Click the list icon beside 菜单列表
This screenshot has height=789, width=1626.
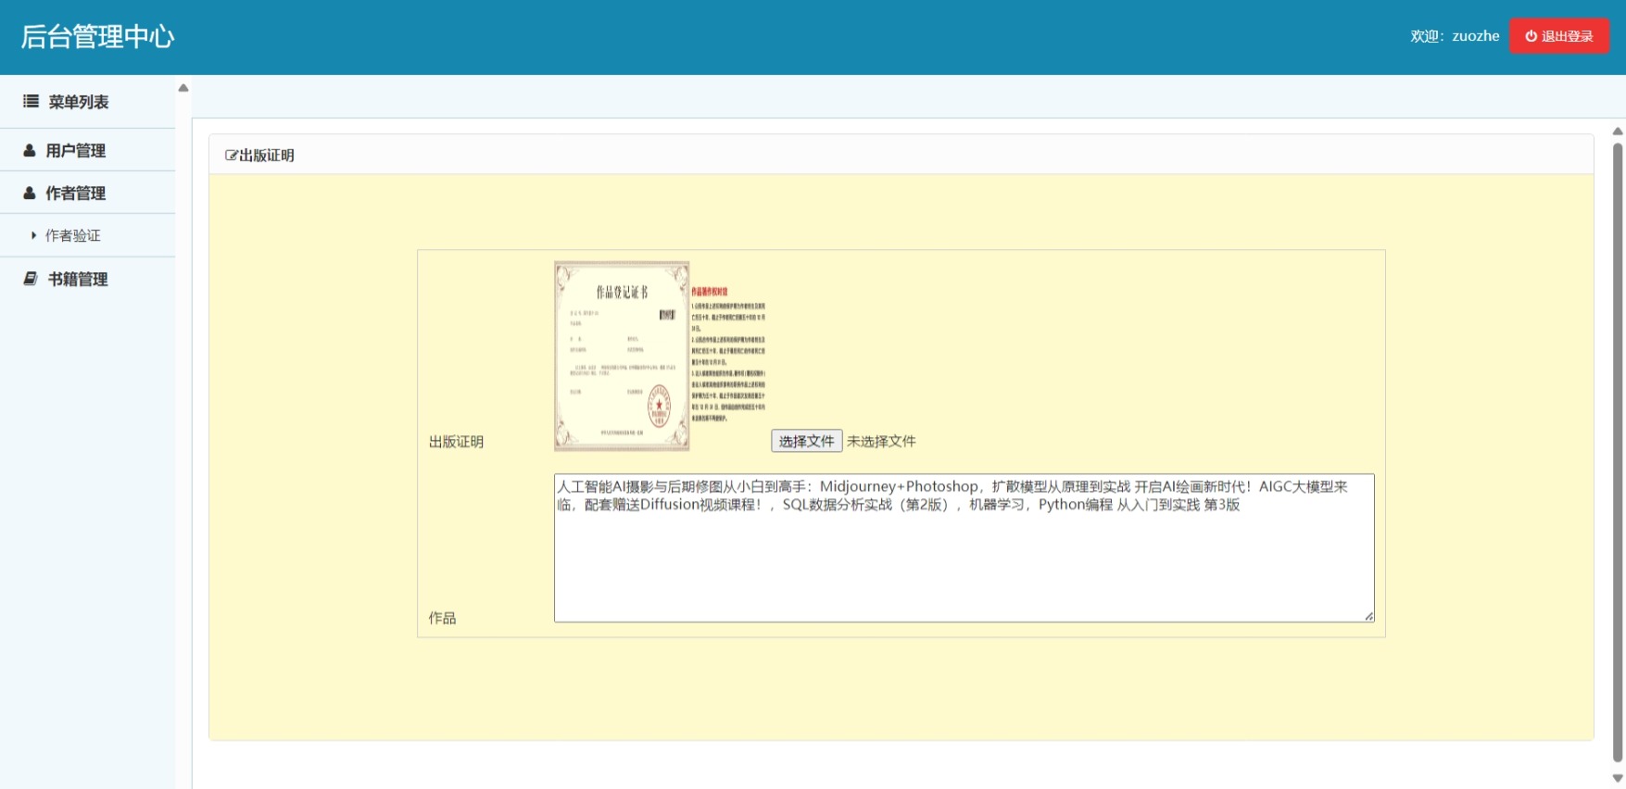pos(31,102)
